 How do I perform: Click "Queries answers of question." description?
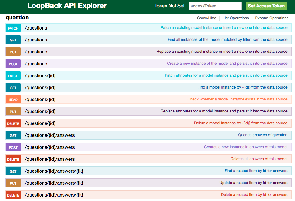[263, 135]
